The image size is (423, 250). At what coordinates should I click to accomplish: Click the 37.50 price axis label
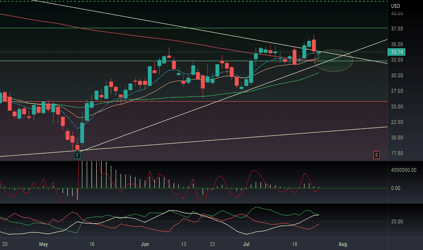click(x=397, y=29)
